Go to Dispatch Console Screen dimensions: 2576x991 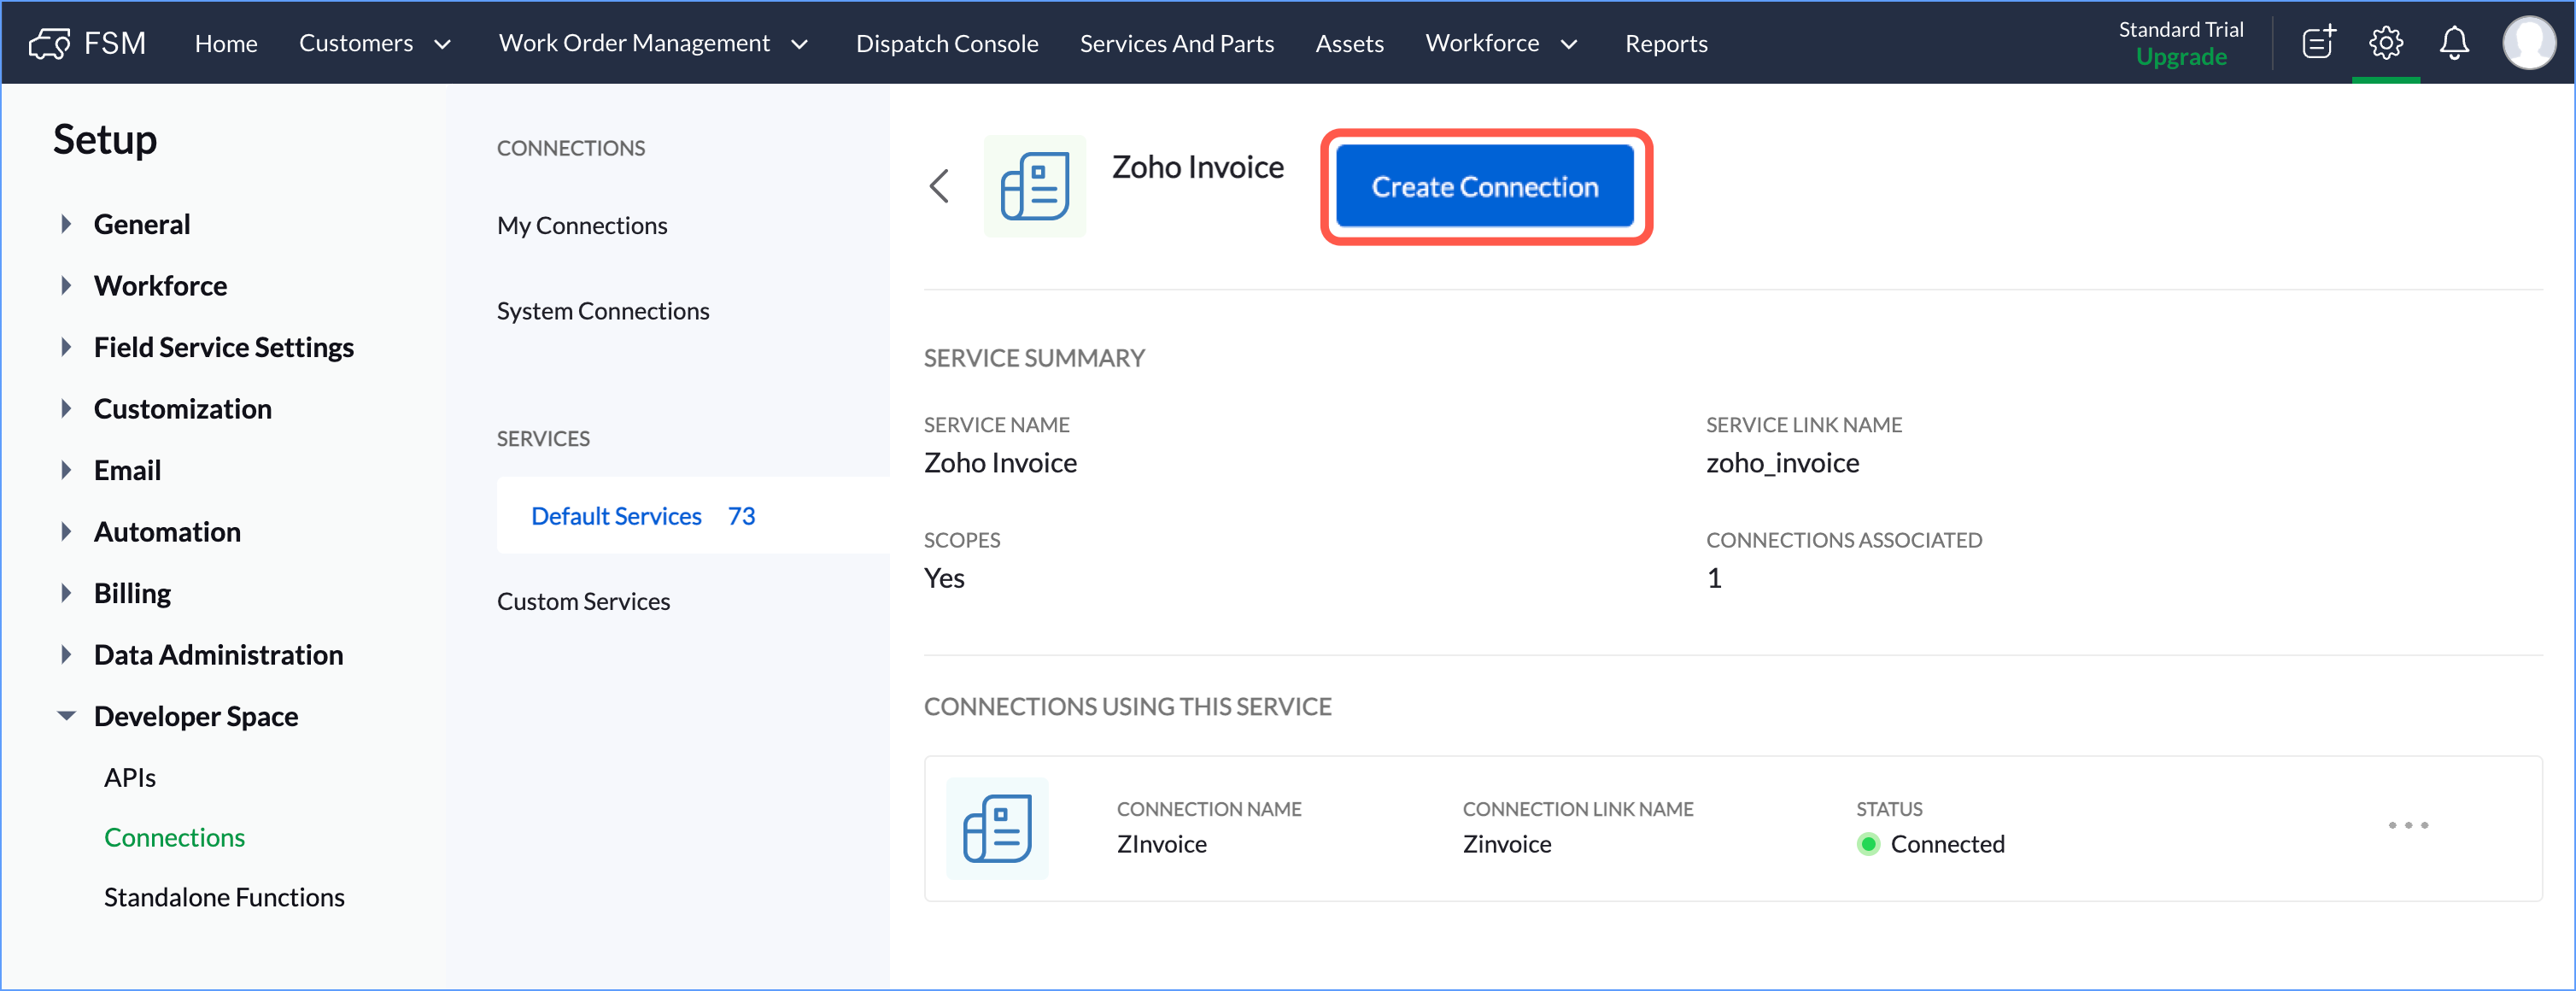[946, 43]
